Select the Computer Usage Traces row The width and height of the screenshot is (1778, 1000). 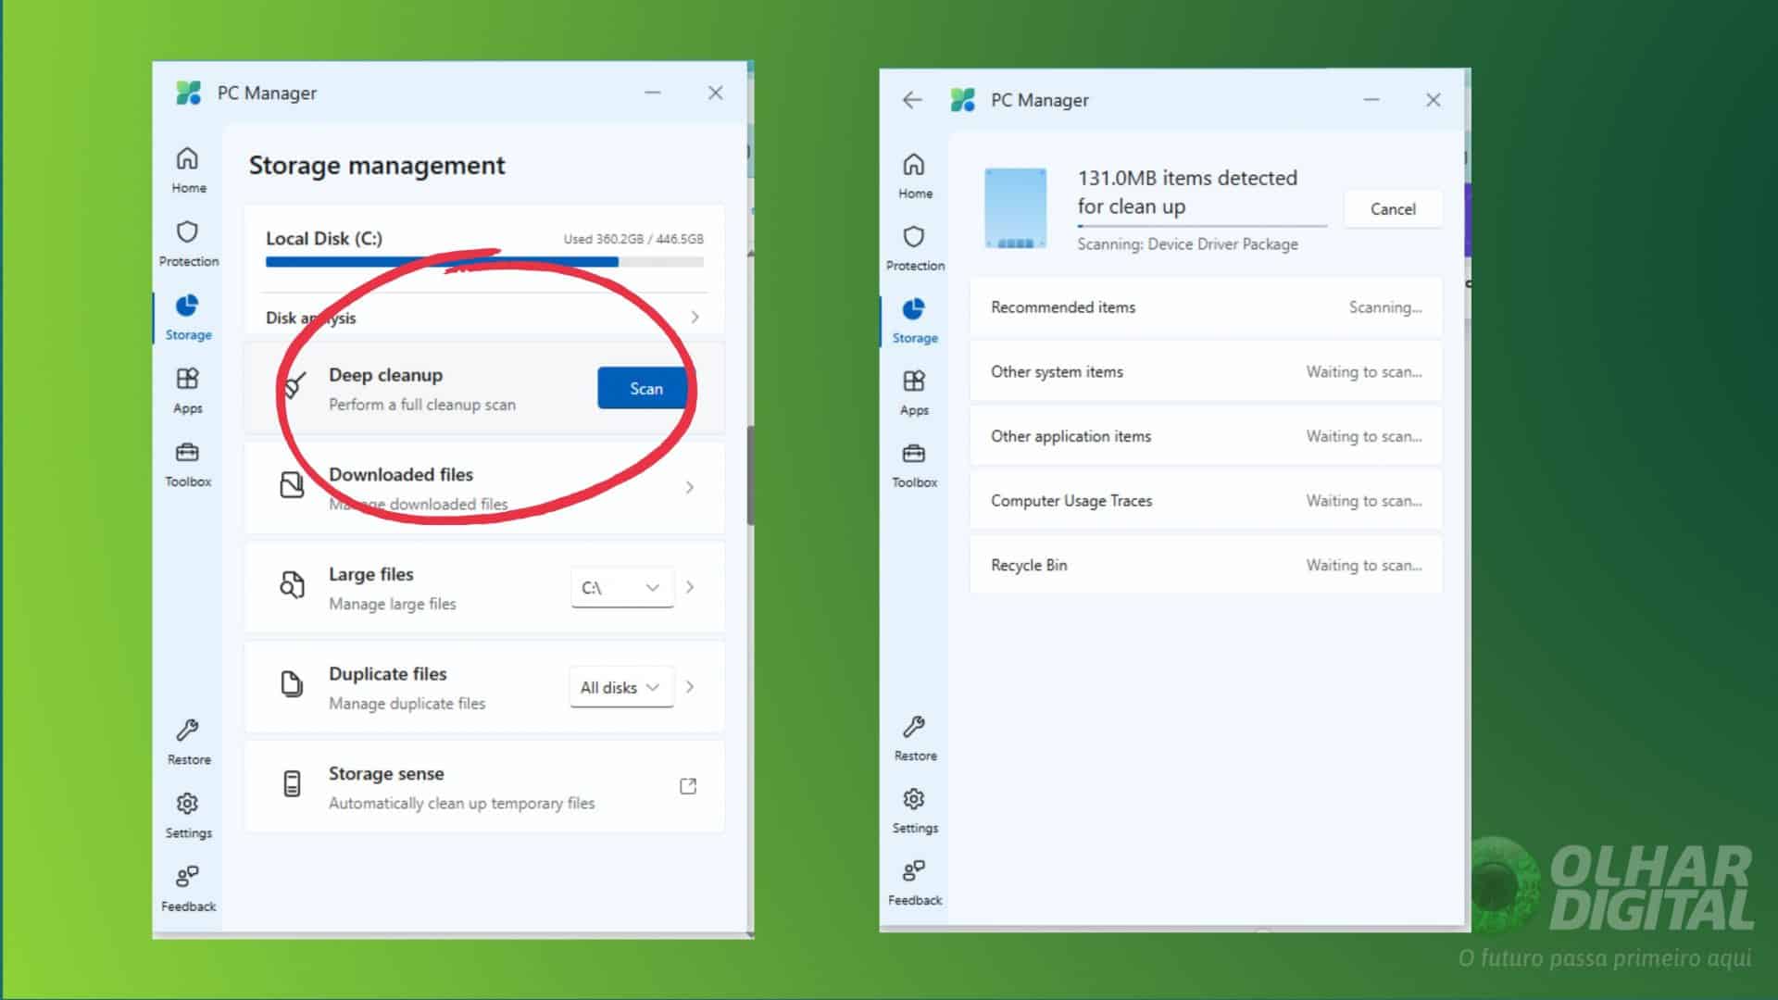click(1204, 500)
